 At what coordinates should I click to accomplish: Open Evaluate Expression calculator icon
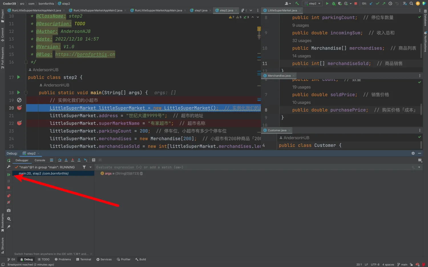point(94,160)
